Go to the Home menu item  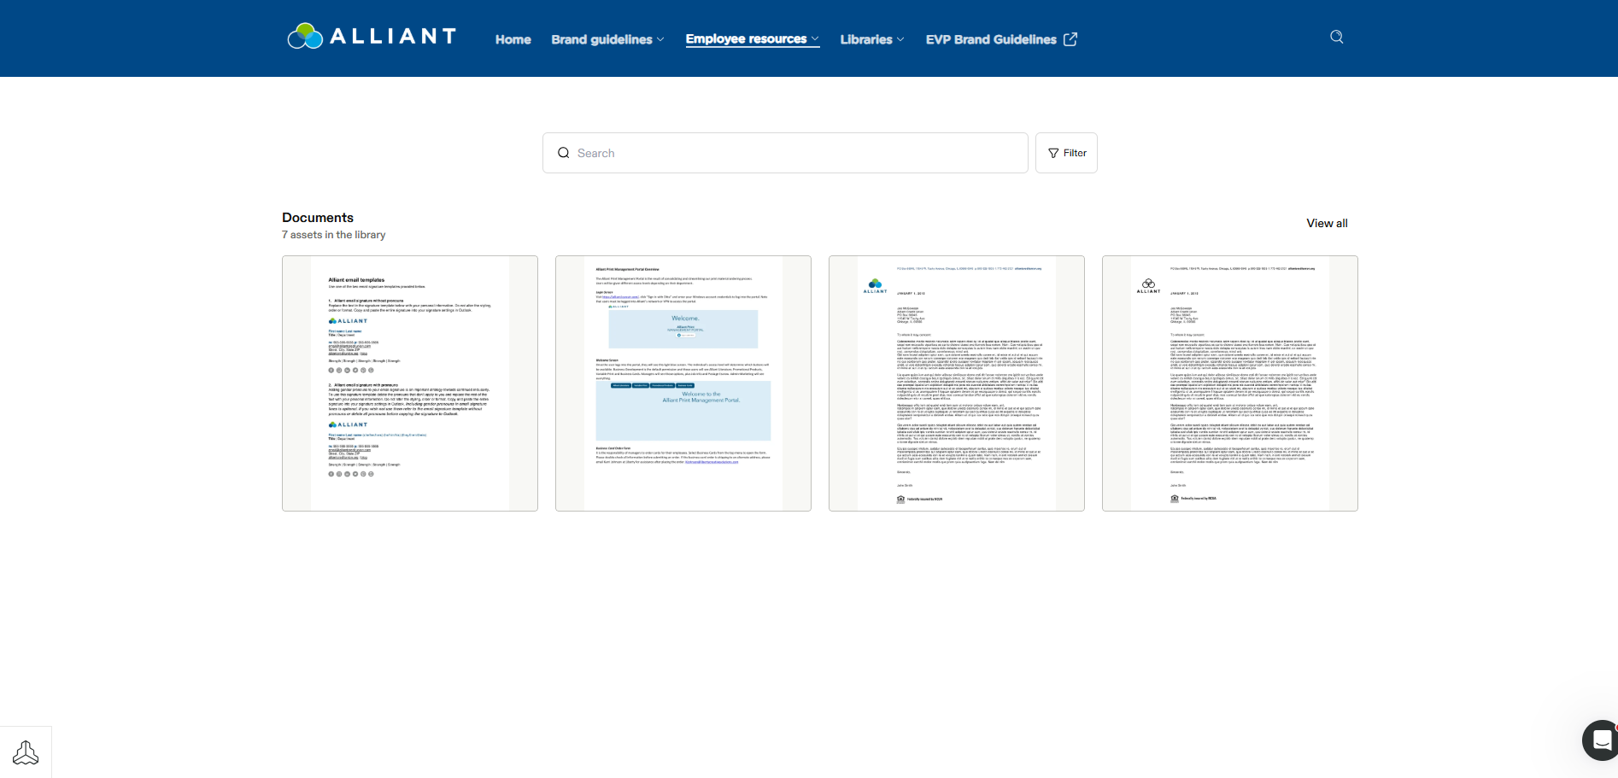(x=513, y=39)
